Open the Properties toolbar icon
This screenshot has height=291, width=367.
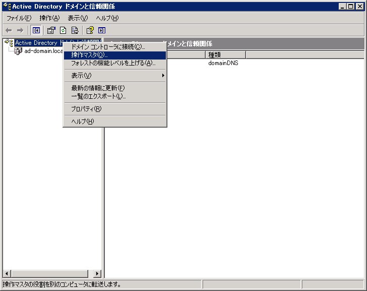coord(51,30)
